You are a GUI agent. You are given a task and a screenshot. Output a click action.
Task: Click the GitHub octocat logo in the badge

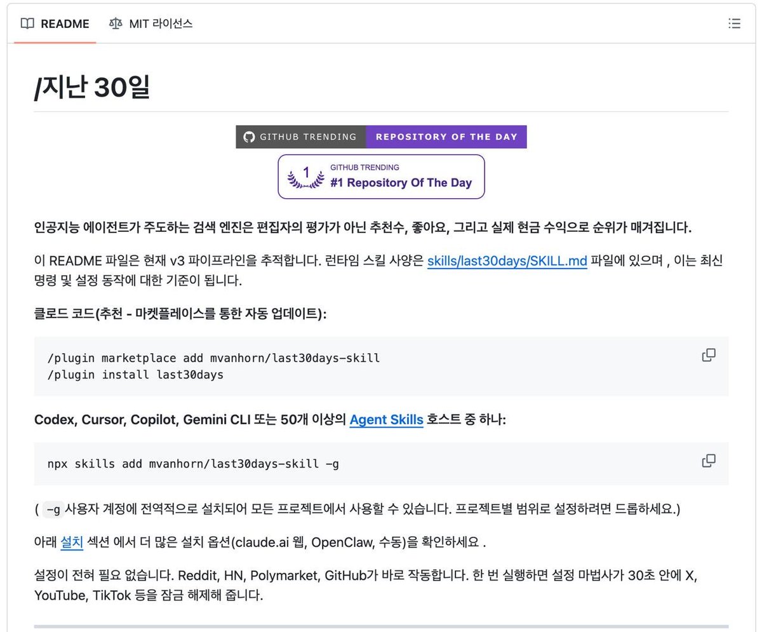pos(250,137)
